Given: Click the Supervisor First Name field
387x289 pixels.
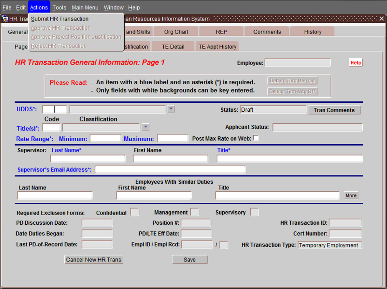Looking at the screenshot, I should pos(171,159).
